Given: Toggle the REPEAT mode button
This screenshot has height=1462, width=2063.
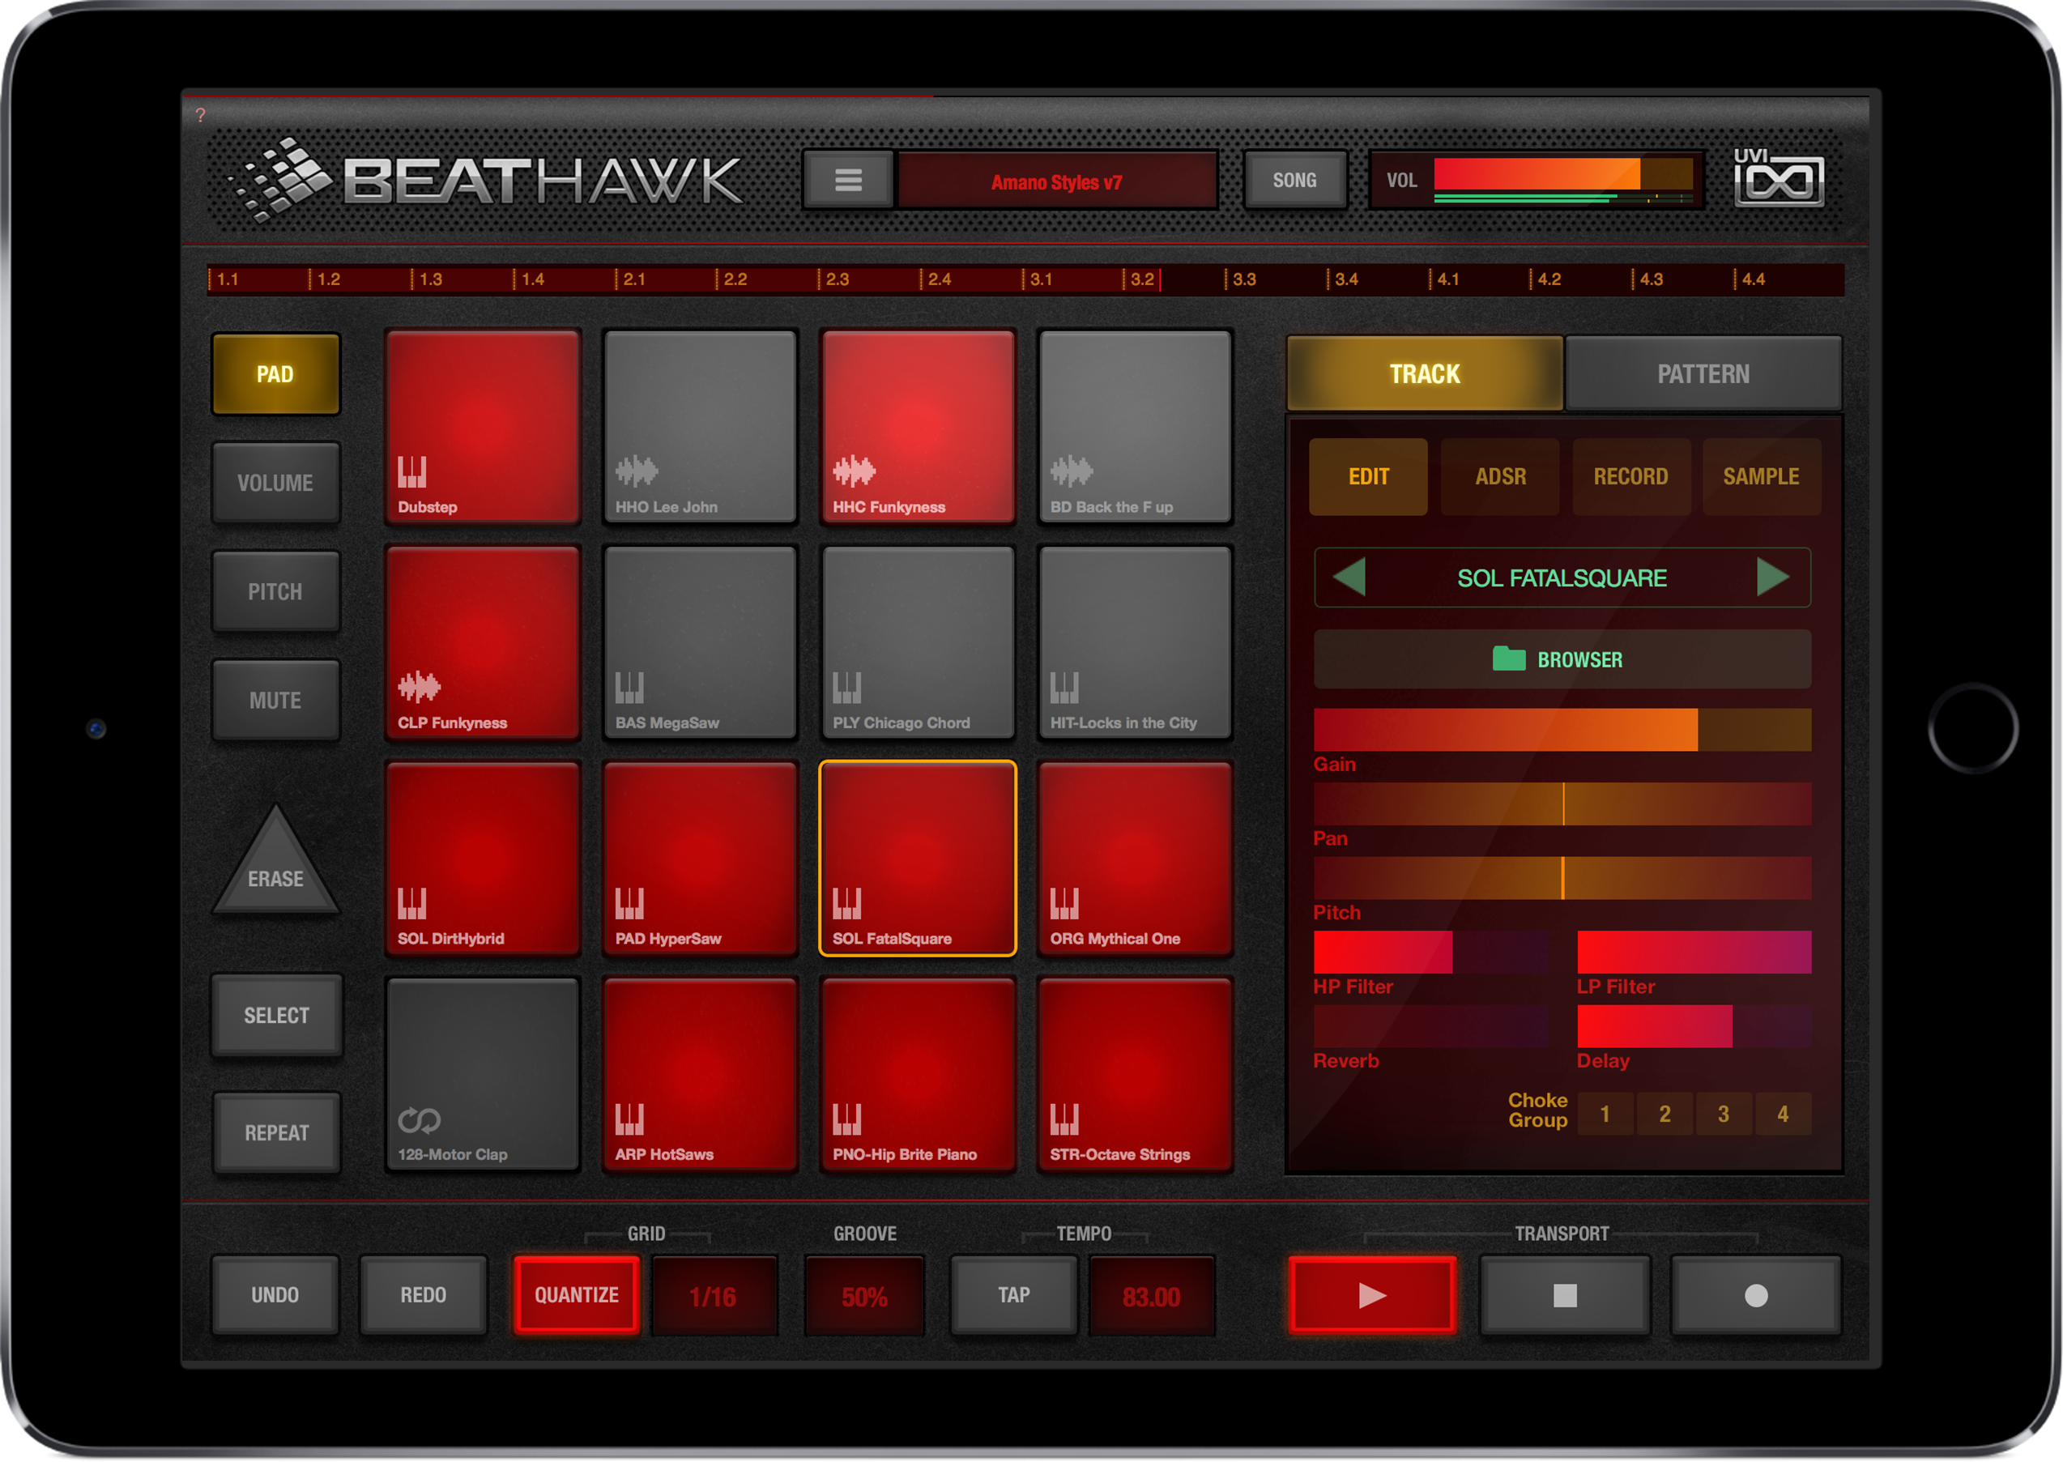Looking at the screenshot, I should click(x=276, y=1133).
